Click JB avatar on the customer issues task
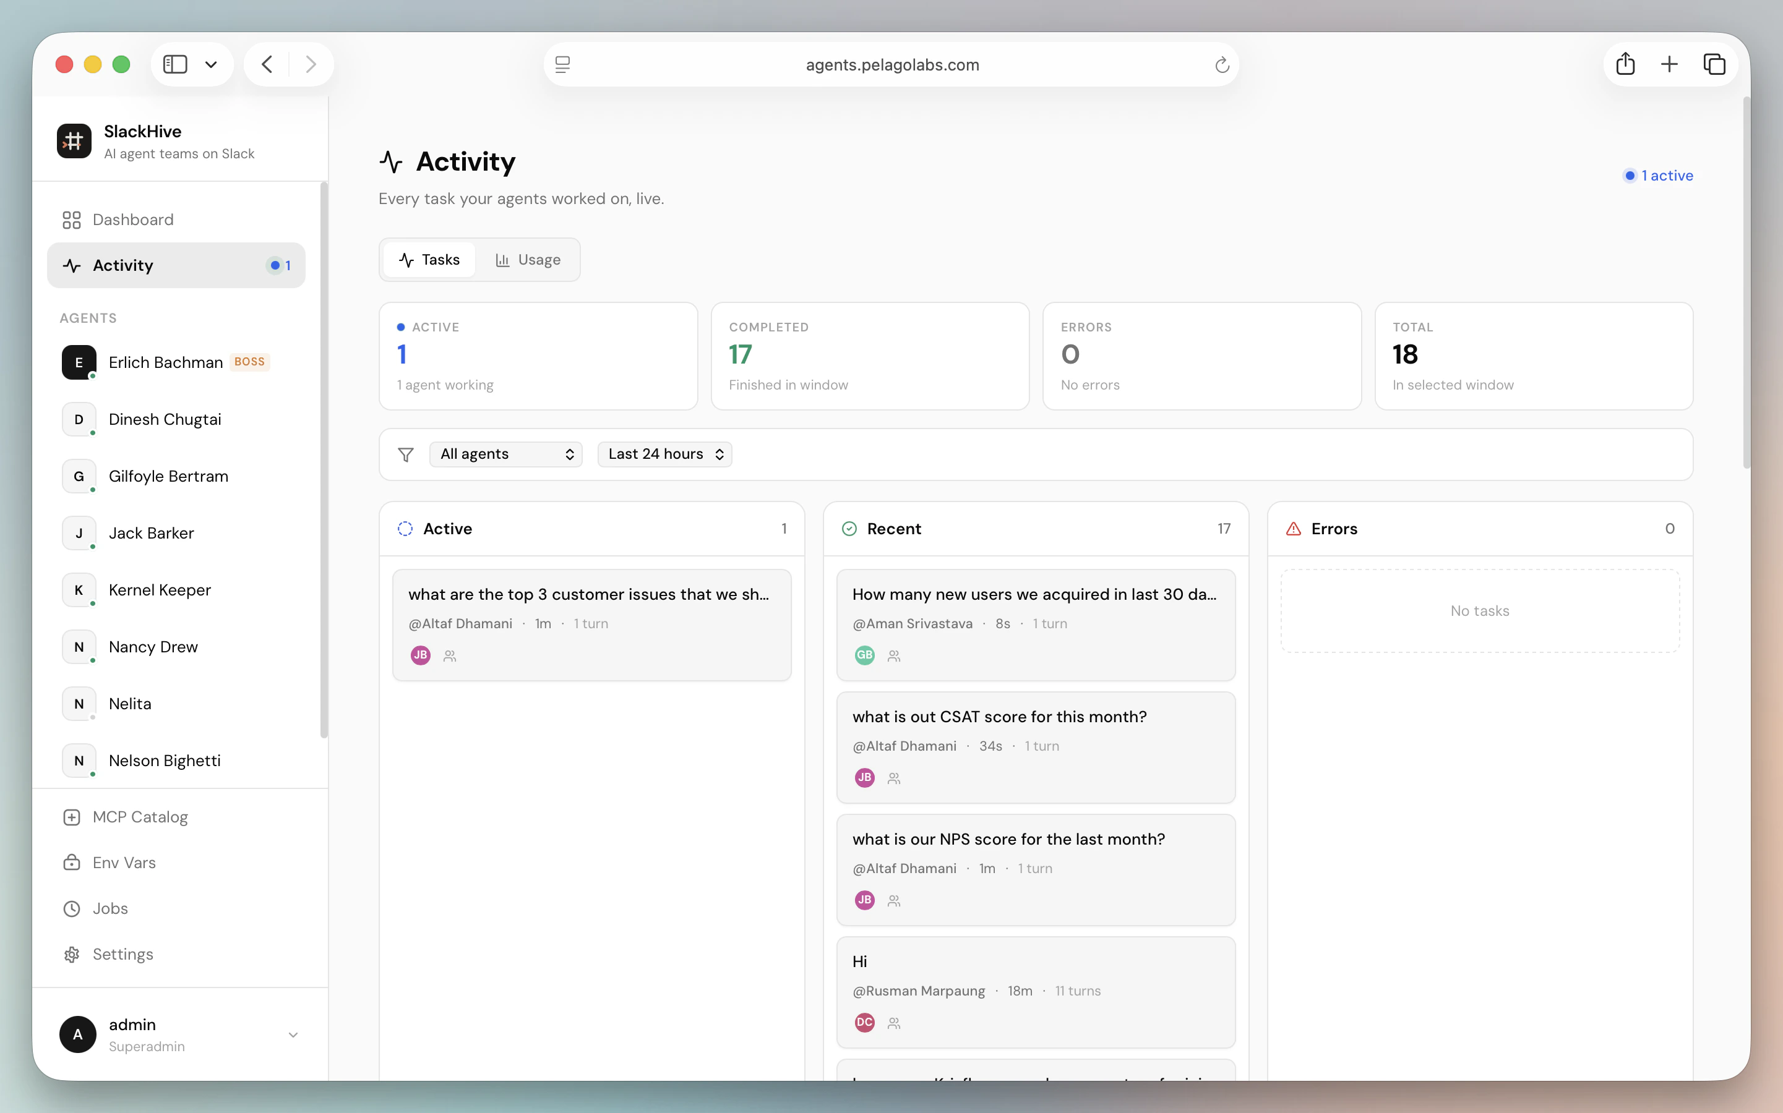 click(x=421, y=655)
